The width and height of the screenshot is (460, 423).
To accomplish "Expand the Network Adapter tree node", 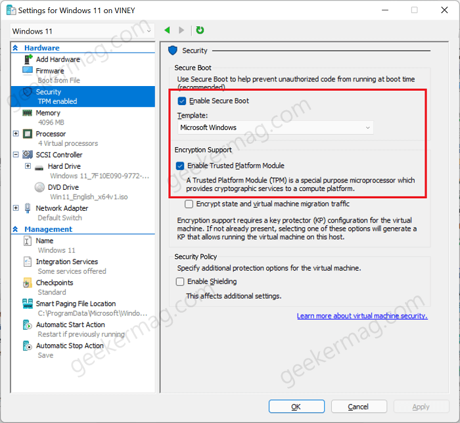I will point(16,208).
